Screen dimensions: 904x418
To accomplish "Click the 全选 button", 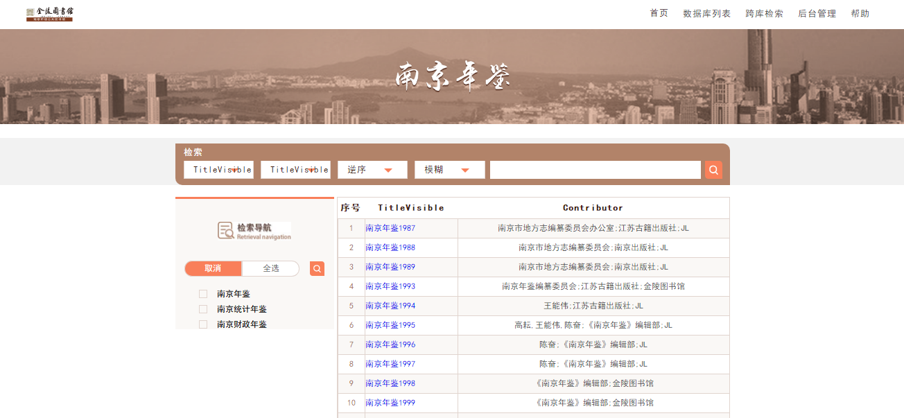I will [x=270, y=268].
